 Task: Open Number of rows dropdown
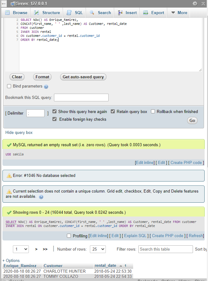(98, 249)
